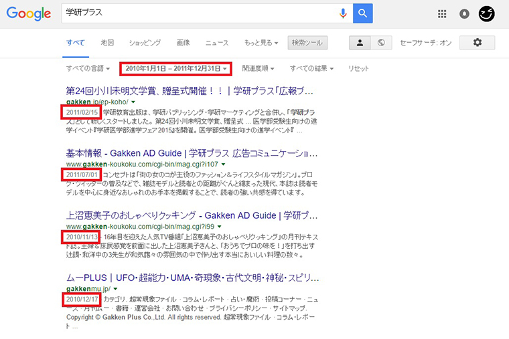Toggle private results with the person icon
509x339 pixels.
click(360, 42)
